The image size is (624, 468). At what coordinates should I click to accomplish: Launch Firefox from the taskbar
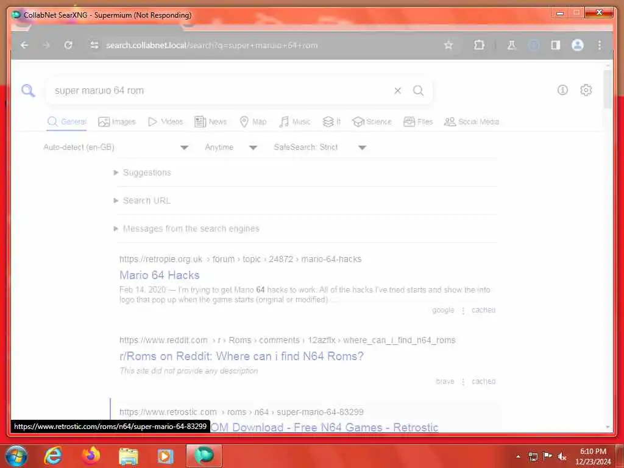point(91,456)
